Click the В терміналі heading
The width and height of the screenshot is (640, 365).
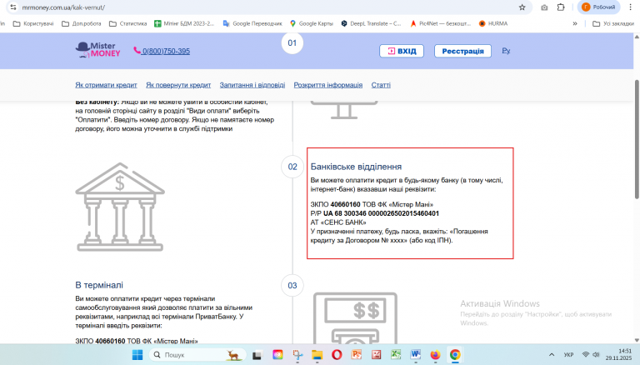[x=99, y=285]
